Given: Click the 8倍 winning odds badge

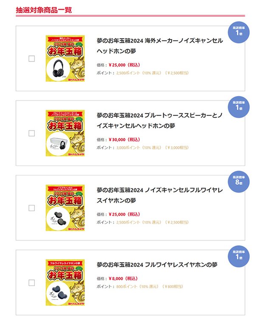Looking at the screenshot, I should pos(239,181).
